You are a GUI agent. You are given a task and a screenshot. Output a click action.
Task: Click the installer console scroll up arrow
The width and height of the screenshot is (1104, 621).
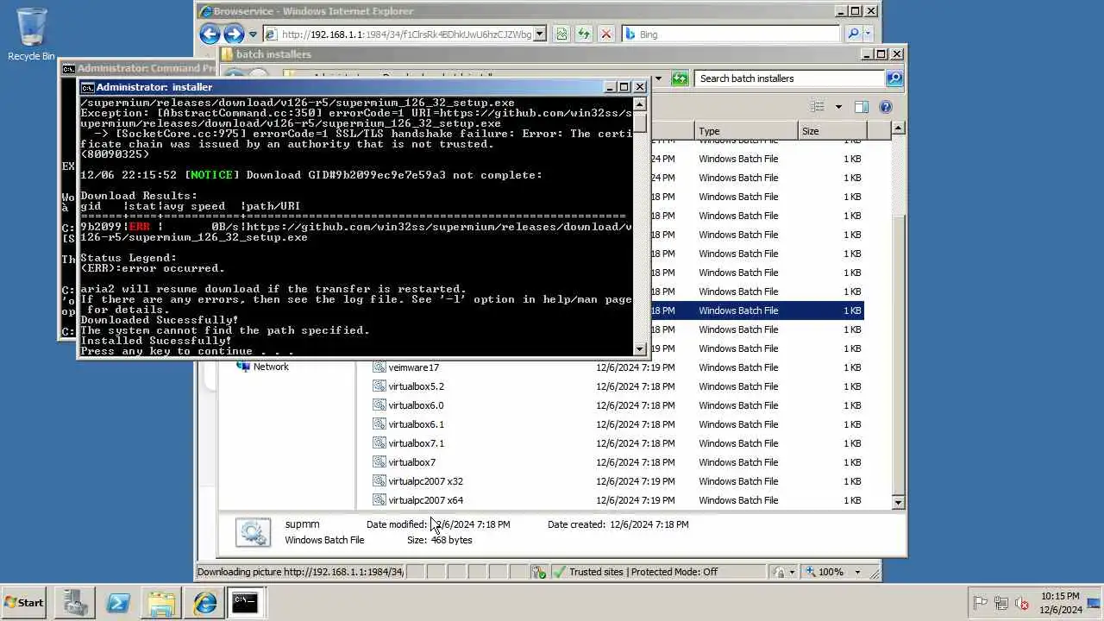point(640,103)
